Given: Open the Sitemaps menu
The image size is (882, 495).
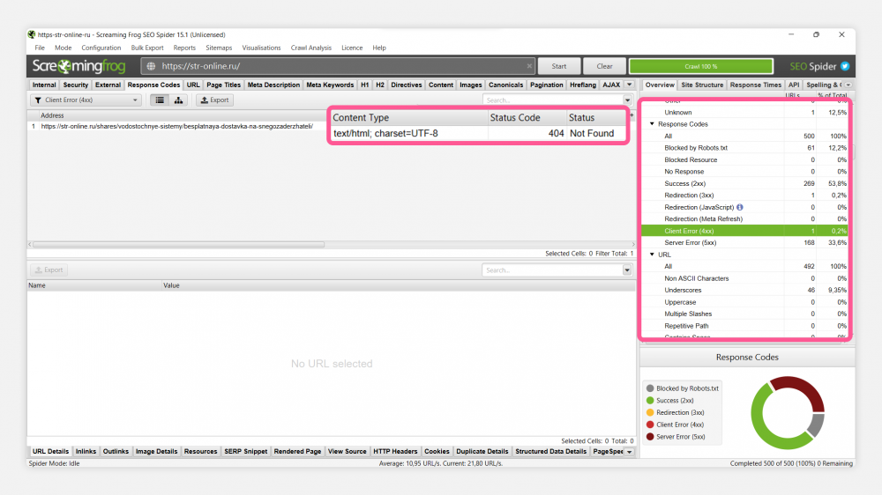Looking at the screenshot, I should click(219, 48).
